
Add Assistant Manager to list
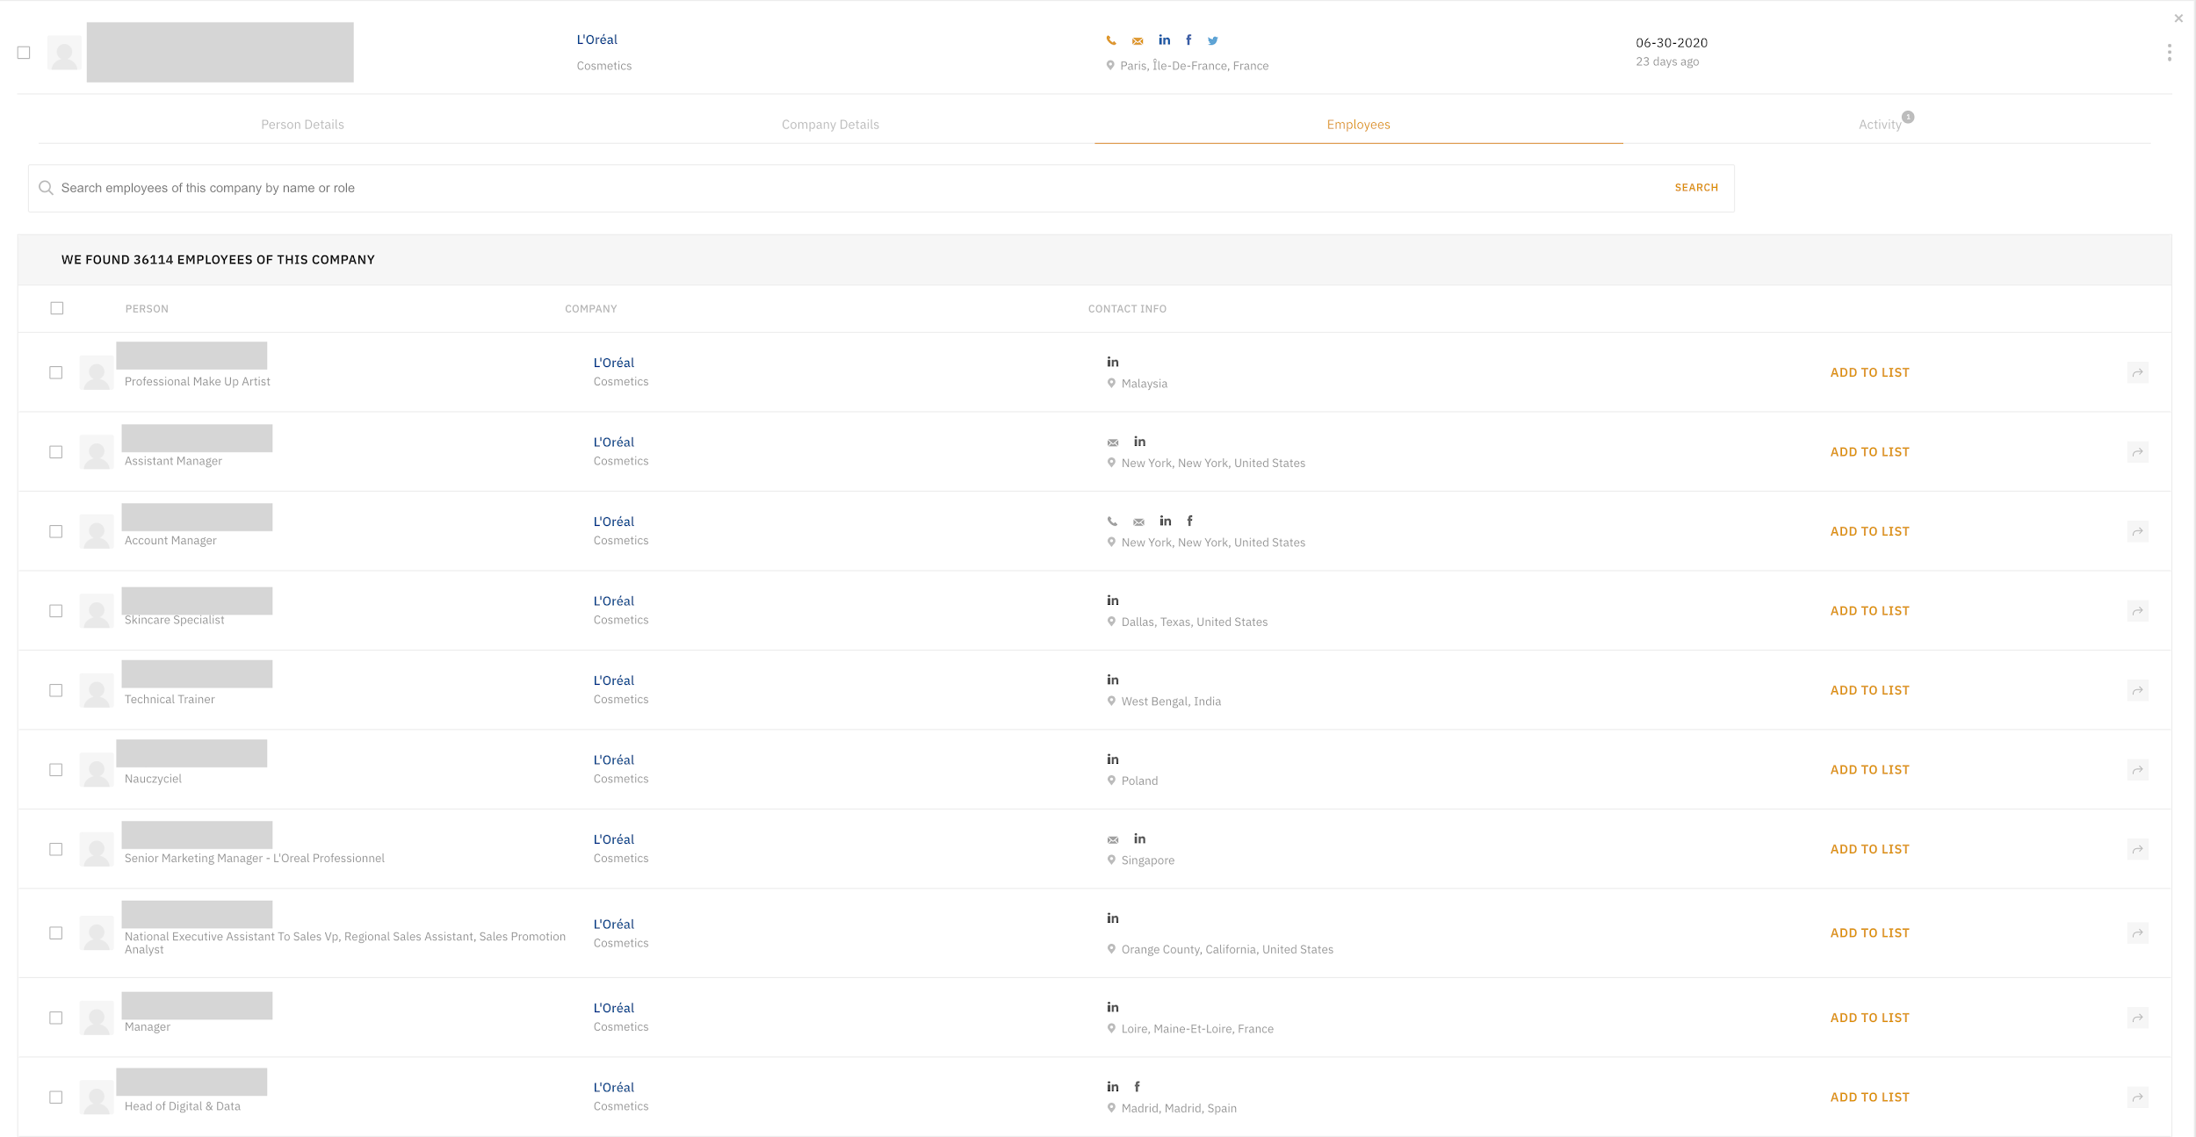tap(1870, 452)
